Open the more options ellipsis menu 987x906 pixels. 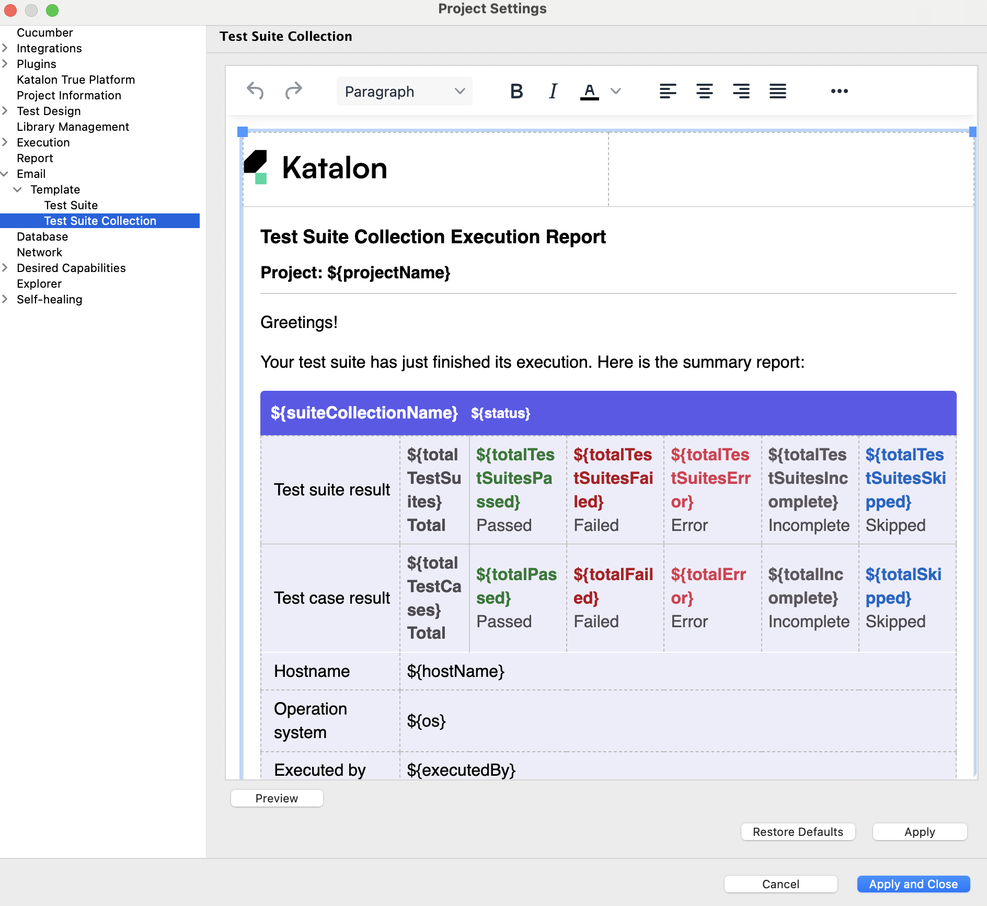840,91
